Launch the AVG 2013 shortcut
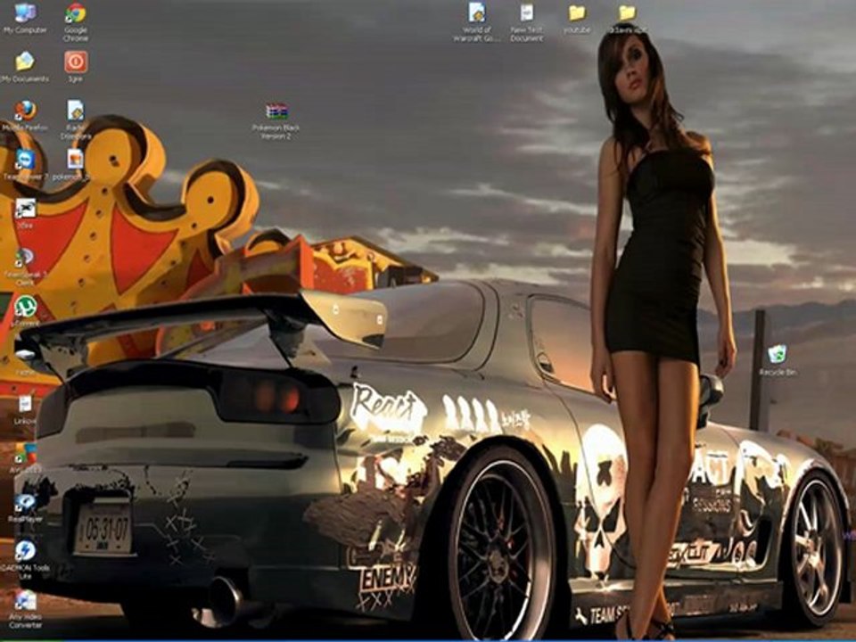This screenshot has width=856, height=642. pos(25,453)
